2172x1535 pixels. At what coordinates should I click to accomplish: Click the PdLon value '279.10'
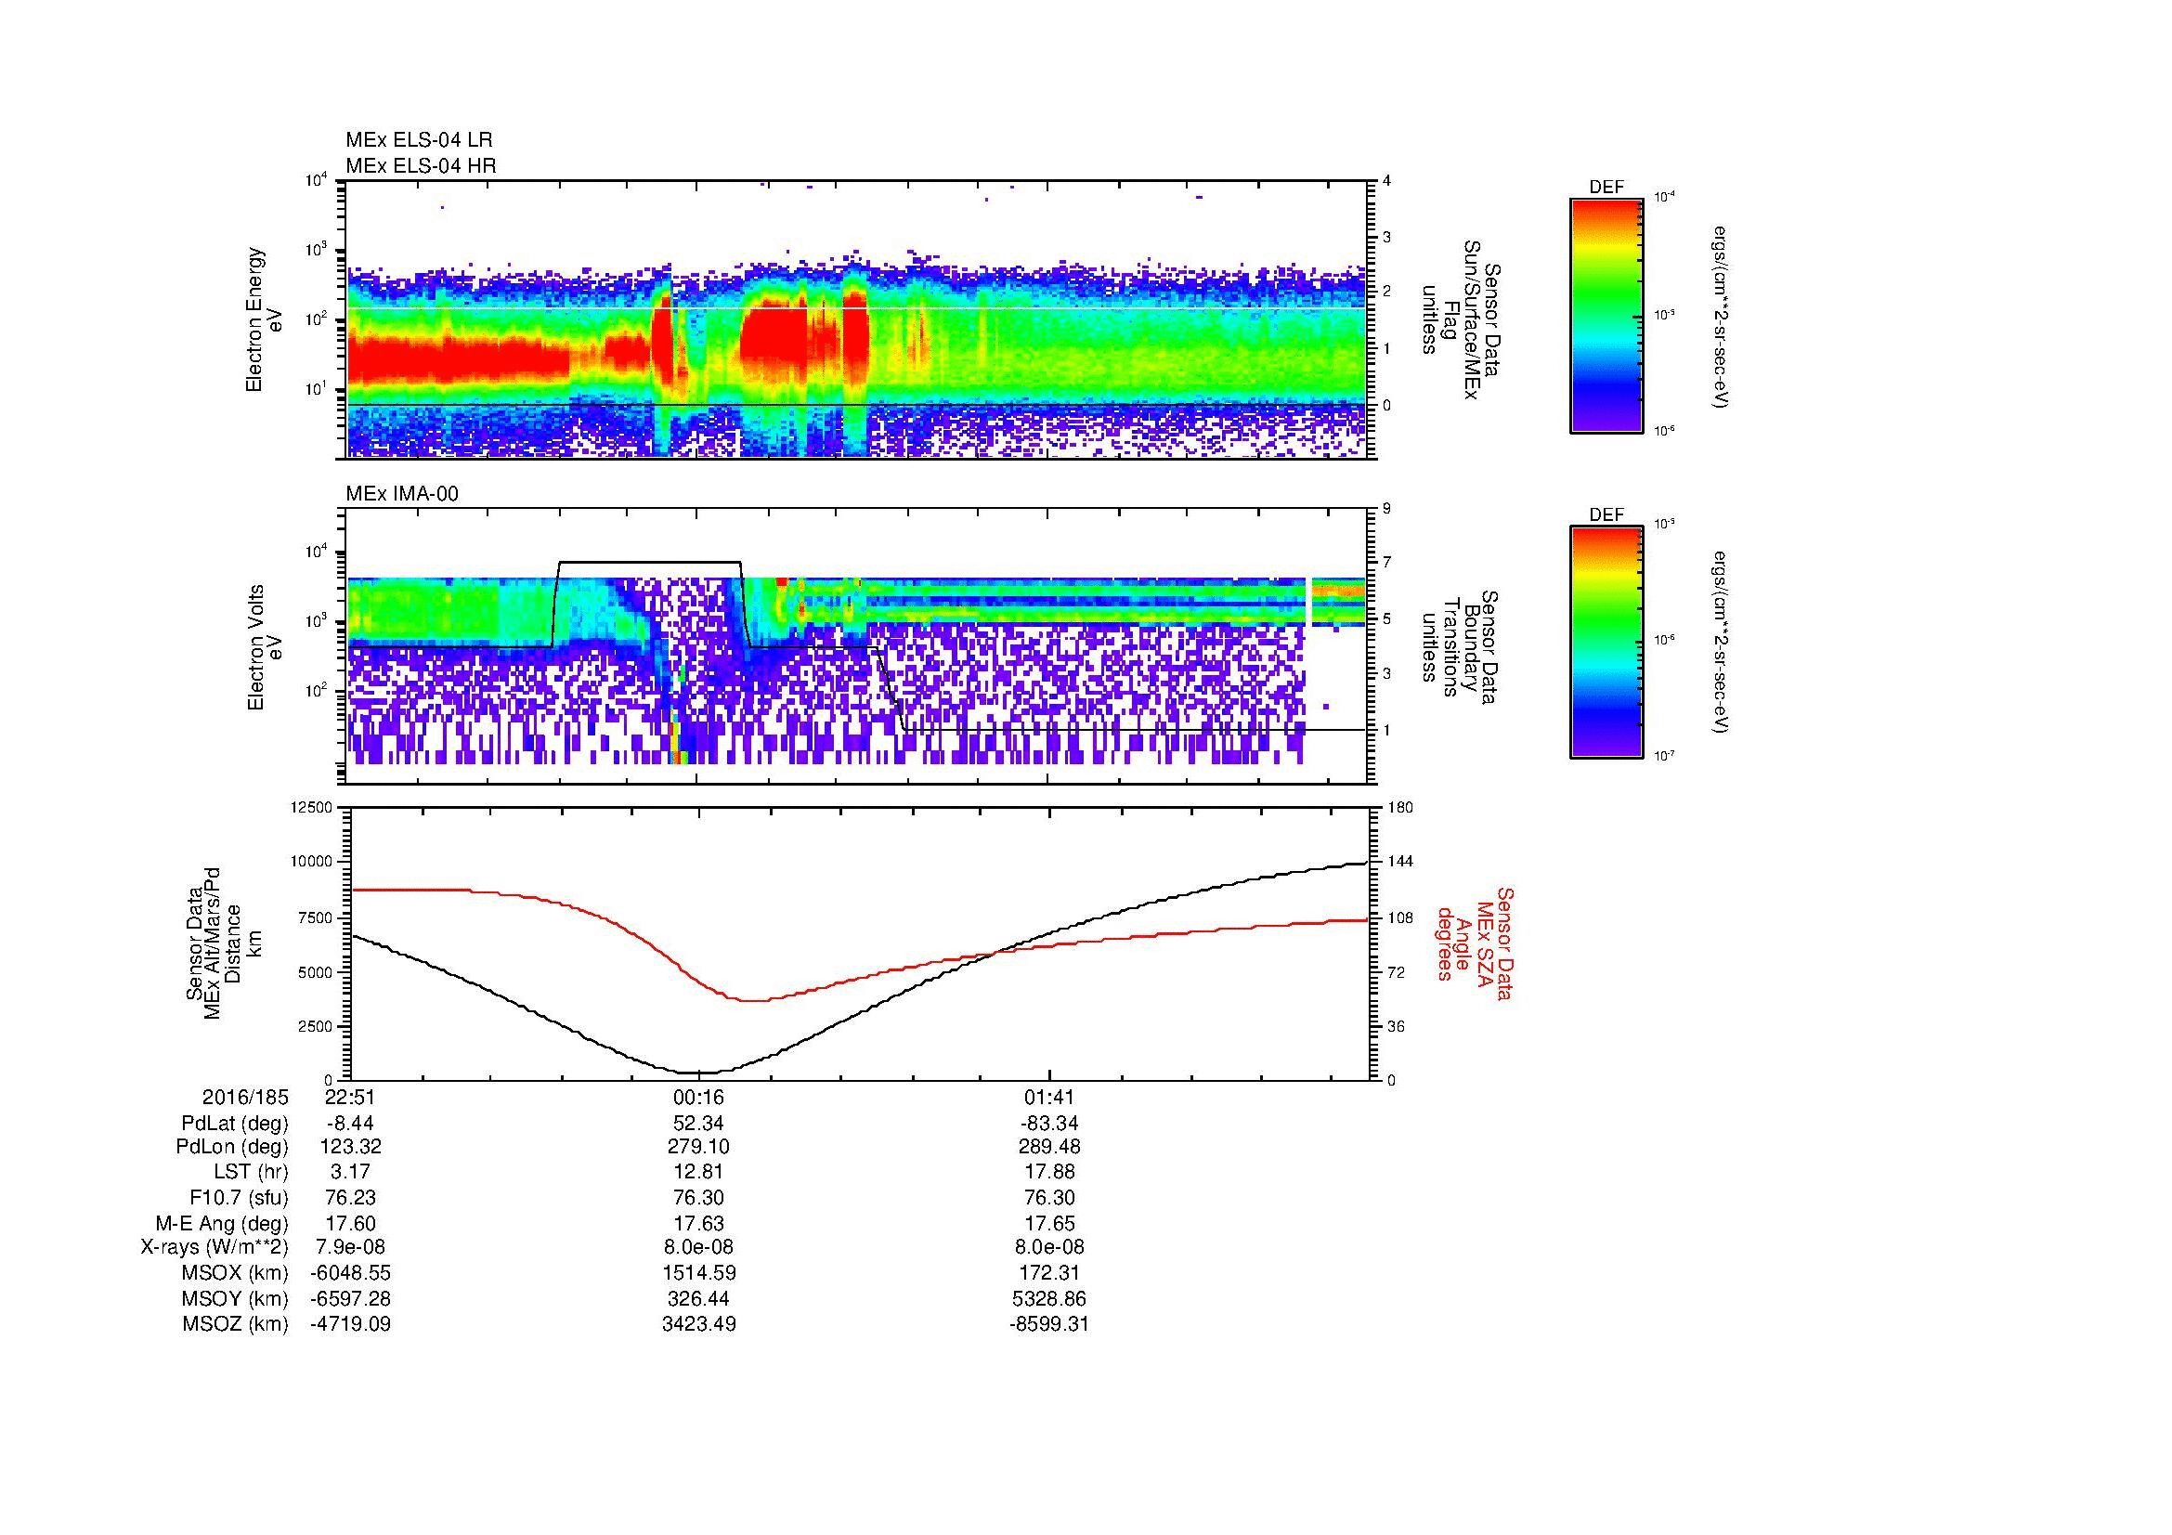click(x=699, y=1147)
